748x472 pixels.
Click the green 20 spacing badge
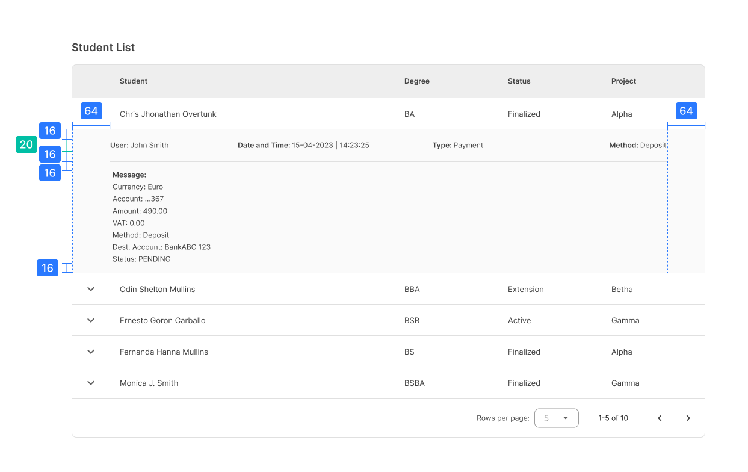[x=26, y=145]
